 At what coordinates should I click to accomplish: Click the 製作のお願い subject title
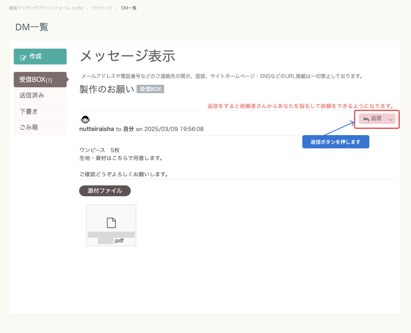107,89
